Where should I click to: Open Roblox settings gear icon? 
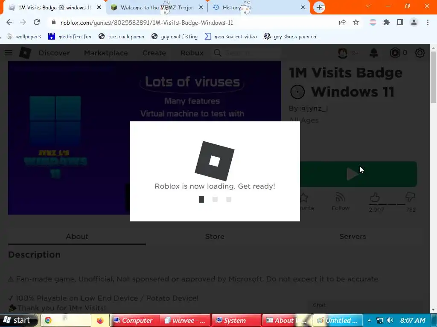tap(420, 53)
